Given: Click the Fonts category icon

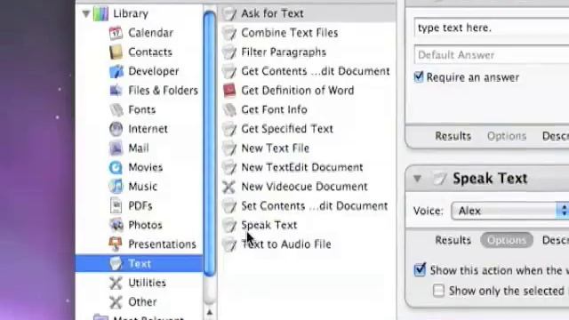Looking at the screenshot, I should (116, 109).
